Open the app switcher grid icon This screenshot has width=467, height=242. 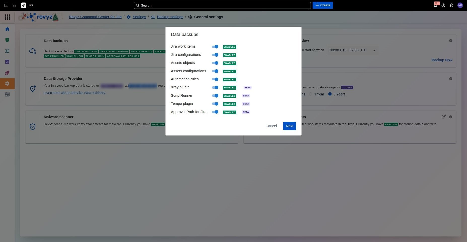[14, 5]
